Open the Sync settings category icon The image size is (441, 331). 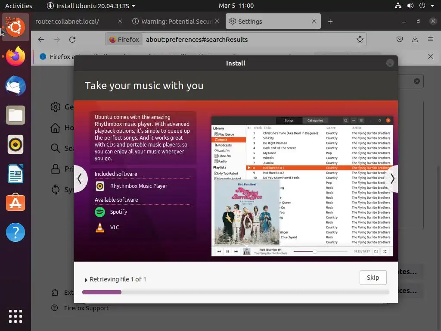click(56, 190)
